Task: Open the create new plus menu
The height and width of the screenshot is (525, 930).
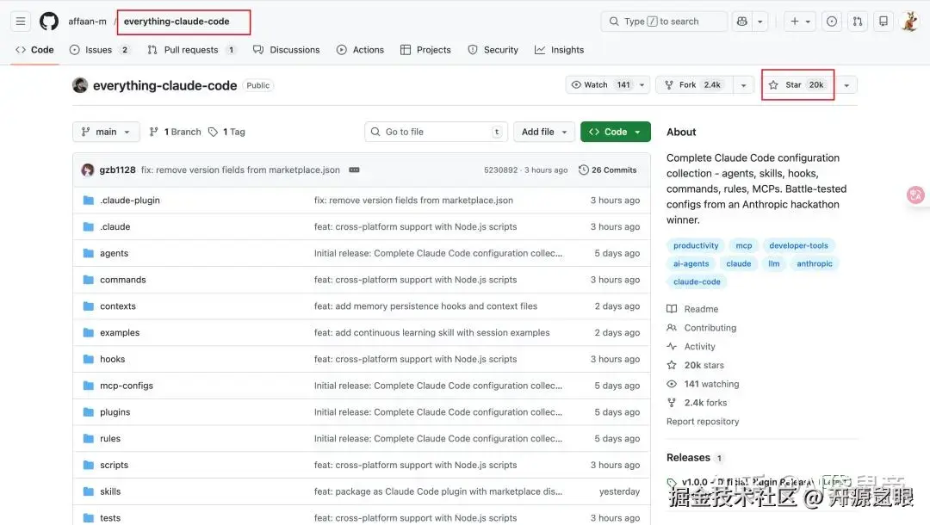Action: coord(799,22)
